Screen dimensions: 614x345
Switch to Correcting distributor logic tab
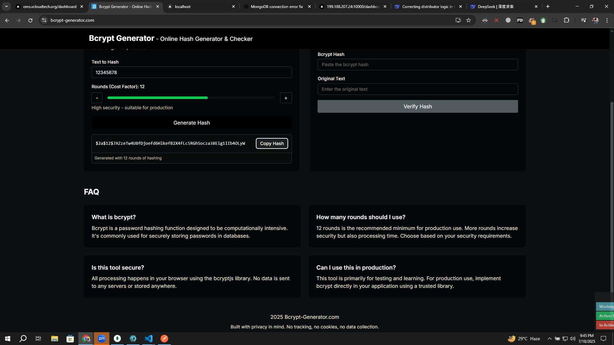pyautogui.click(x=428, y=6)
